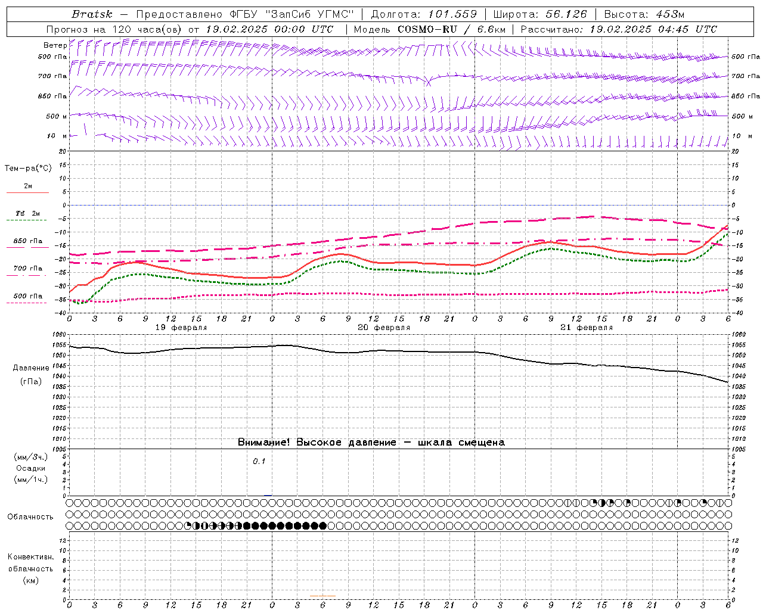Click the warning 'Внимание! Высокое давление — шкала смещена'
The width and height of the screenshot is (763, 610).
pos(371,442)
